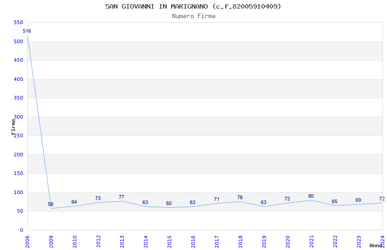Select the x-axis year label 2023
The width and height of the screenshot is (387, 250).
point(359,242)
